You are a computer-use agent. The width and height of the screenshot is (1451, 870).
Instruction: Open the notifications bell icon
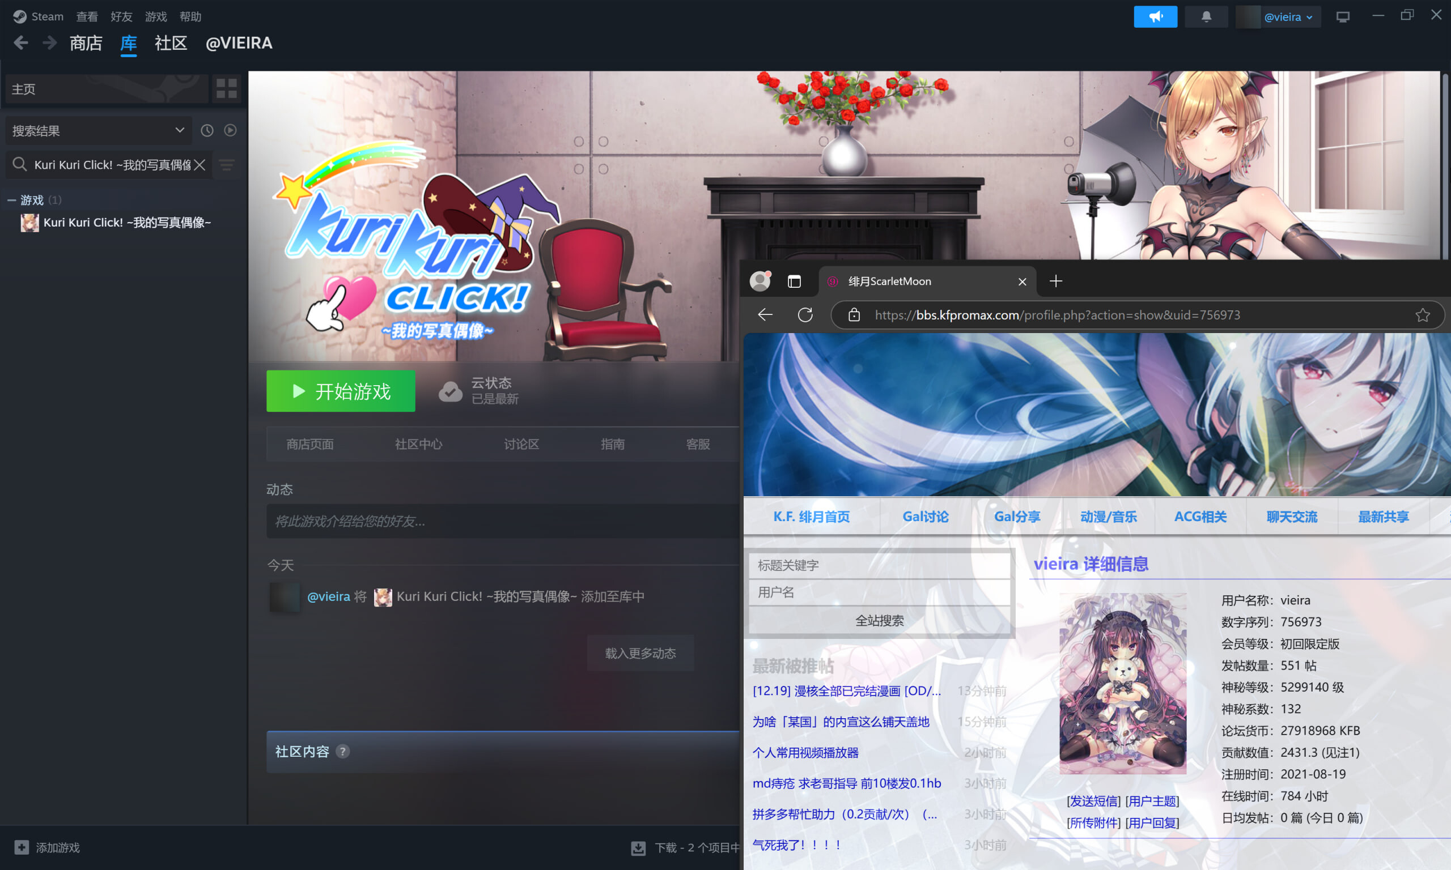click(1206, 16)
